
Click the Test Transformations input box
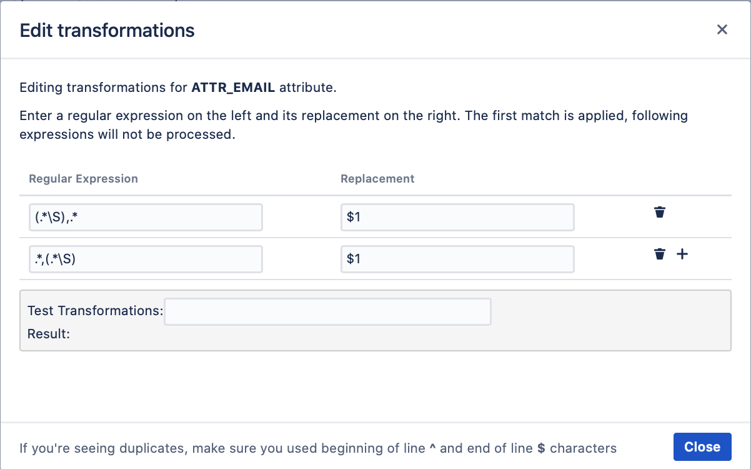(x=327, y=311)
